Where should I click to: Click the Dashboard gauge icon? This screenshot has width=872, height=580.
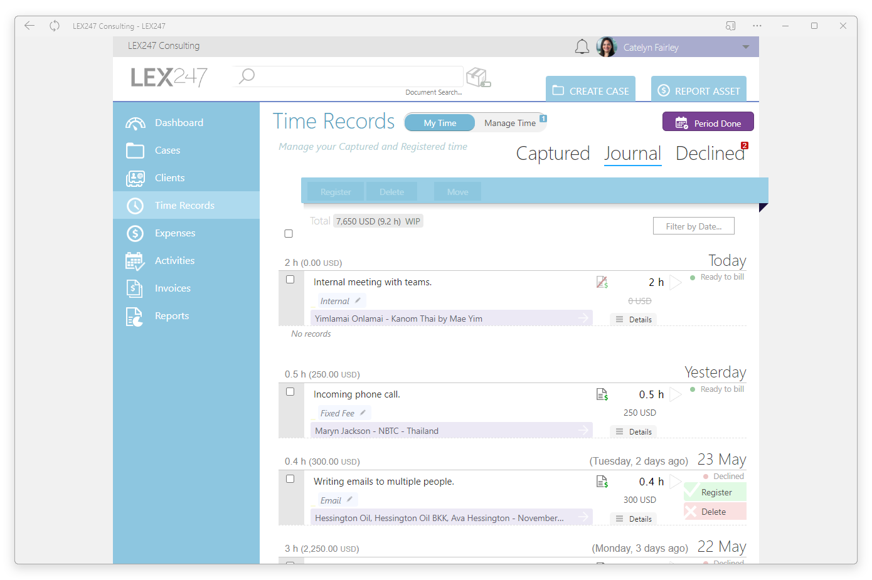135,124
